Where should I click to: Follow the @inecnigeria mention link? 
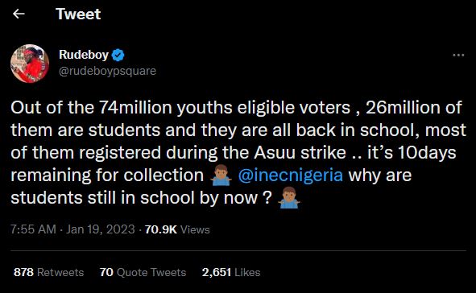(291, 175)
